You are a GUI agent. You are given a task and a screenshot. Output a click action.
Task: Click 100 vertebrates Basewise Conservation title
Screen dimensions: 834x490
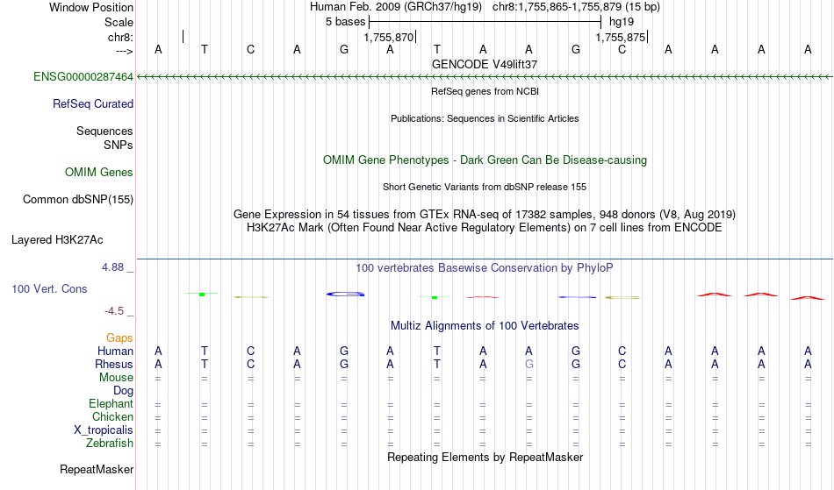tap(485, 268)
